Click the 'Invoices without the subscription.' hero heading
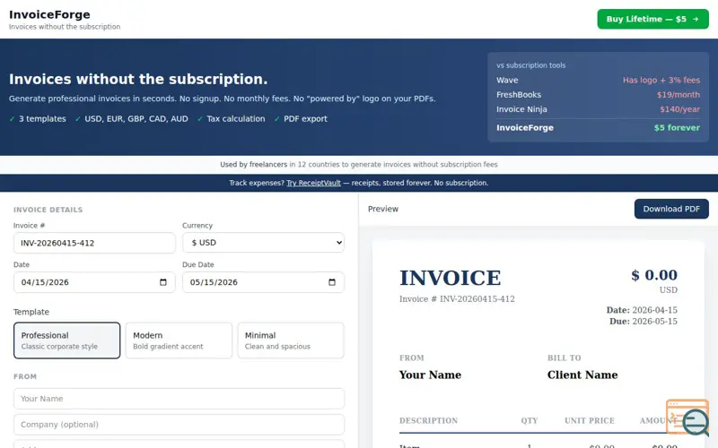 point(138,79)
